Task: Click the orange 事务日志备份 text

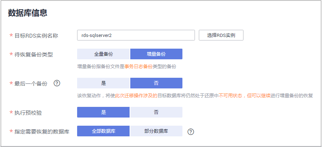Action: (x=139, y=66)
